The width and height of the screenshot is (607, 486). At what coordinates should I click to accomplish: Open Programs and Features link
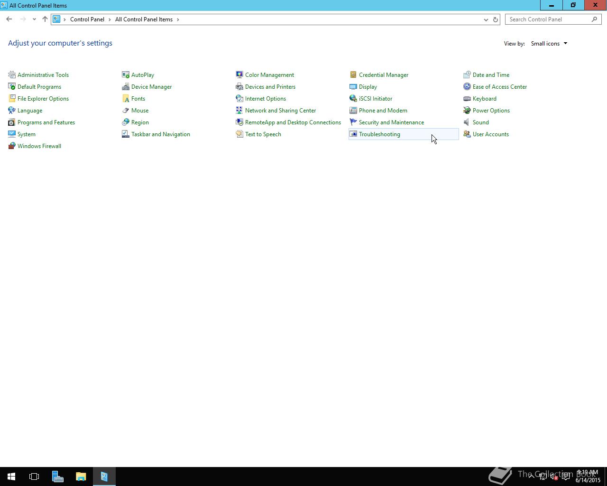pyautogui.click(x=46, y=122)
